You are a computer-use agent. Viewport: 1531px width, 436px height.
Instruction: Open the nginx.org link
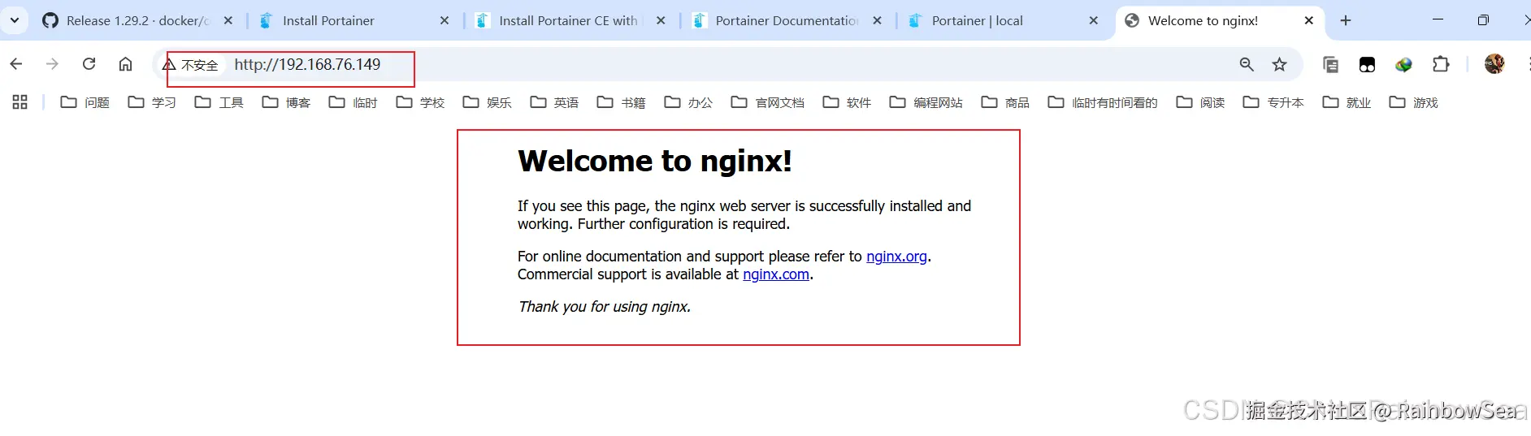(x=896, y=257)
